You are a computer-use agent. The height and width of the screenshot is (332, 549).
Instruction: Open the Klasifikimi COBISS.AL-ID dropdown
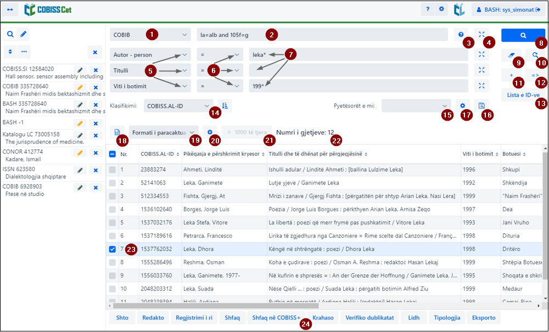tap(178, 106)
